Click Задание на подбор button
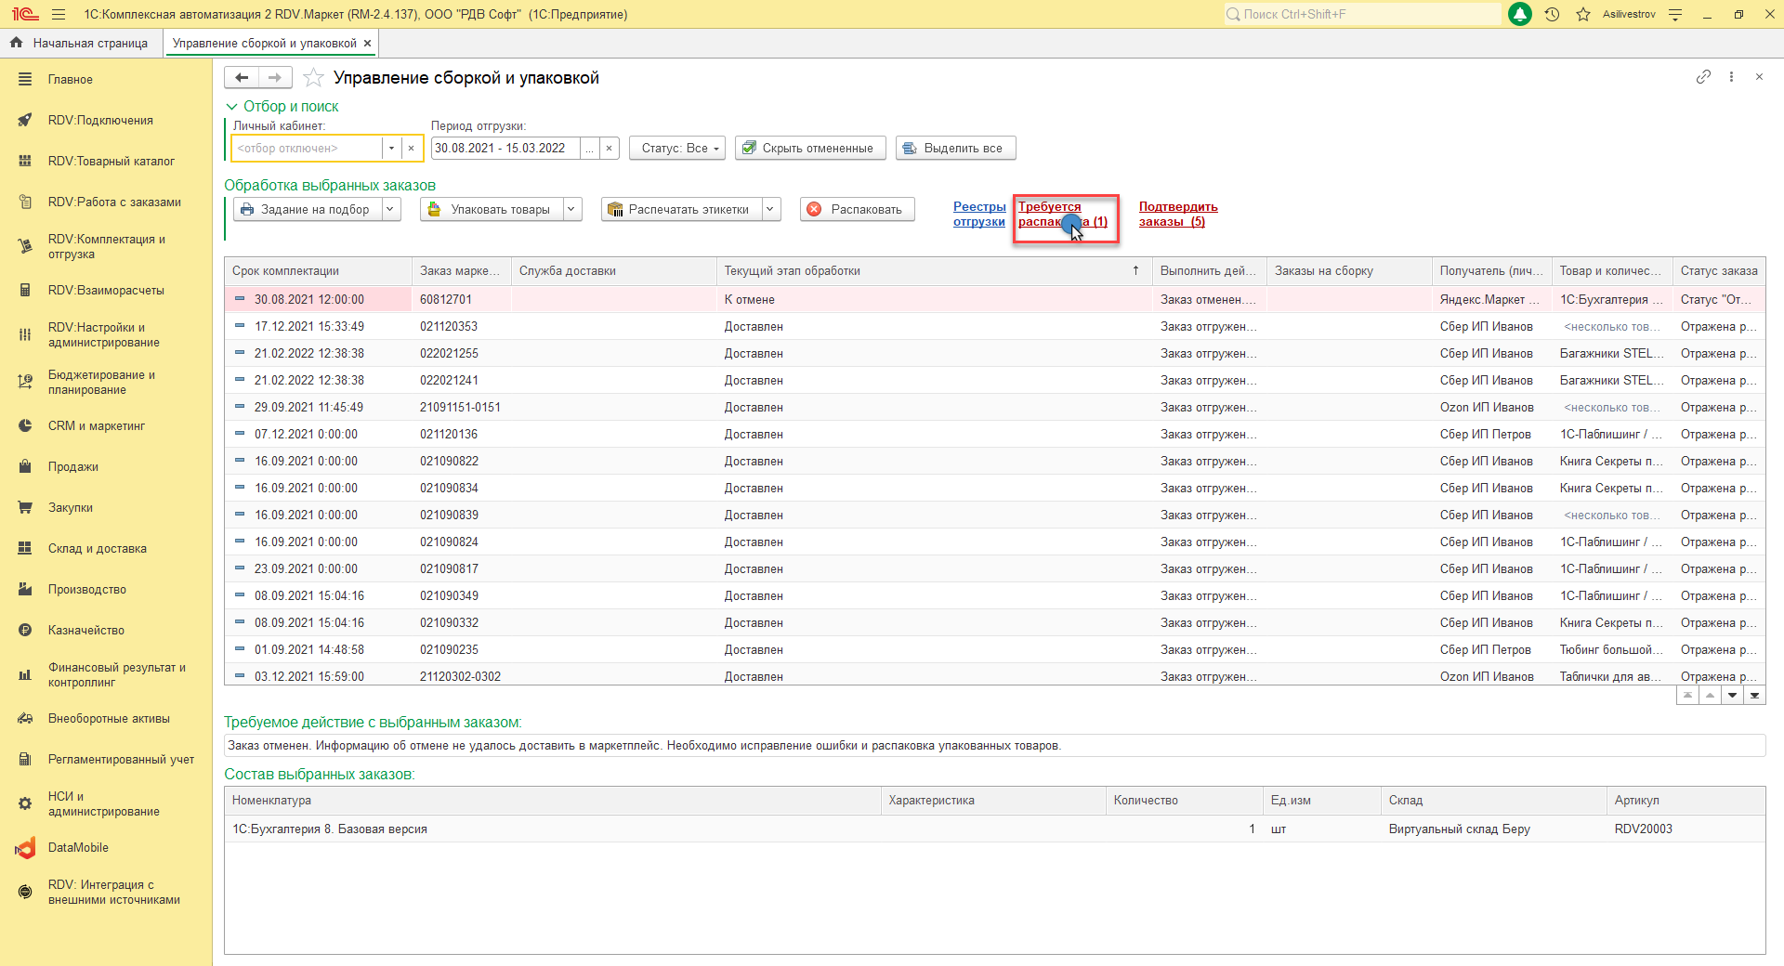The image size is (1784, 966). point(308,210)
